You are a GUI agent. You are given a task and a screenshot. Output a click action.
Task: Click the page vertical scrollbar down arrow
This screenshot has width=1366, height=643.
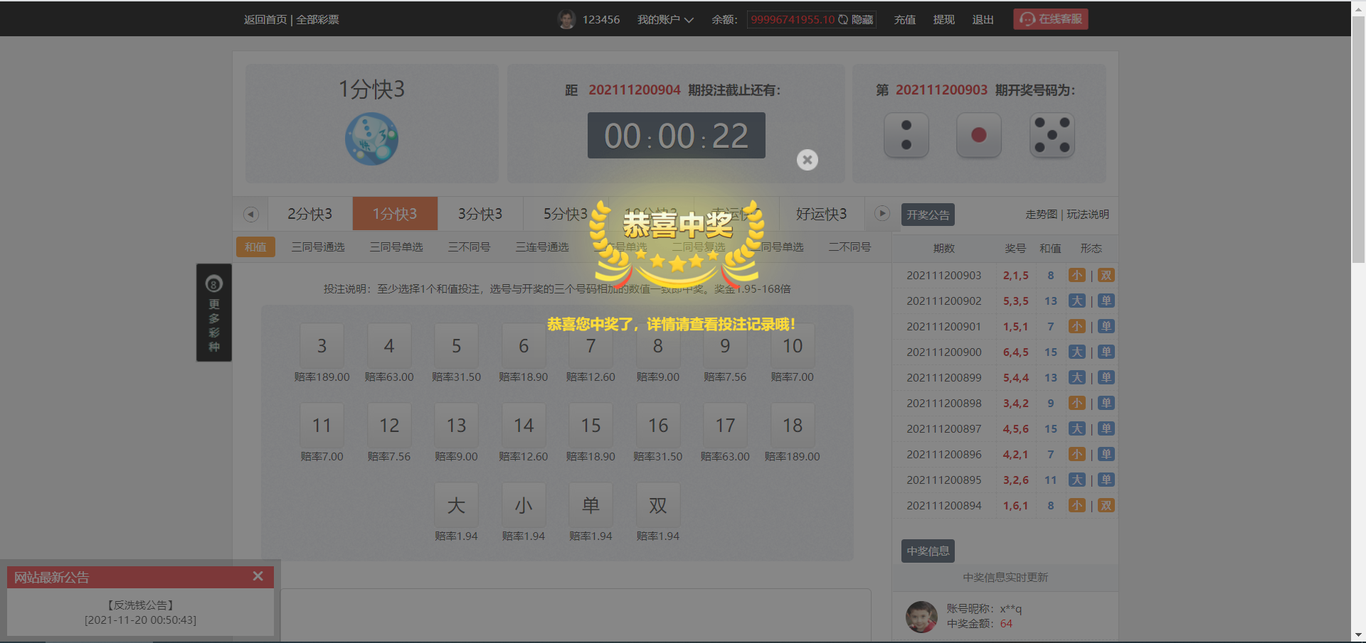[x=1358, y=635]
